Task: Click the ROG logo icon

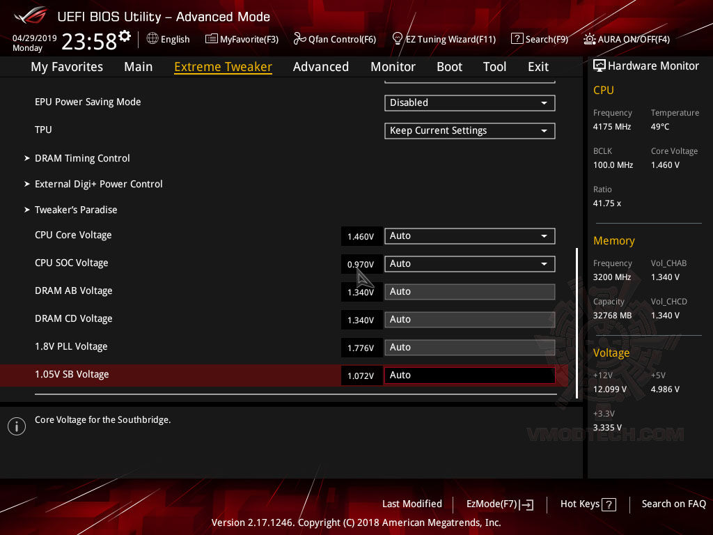Action: point(31,15)
